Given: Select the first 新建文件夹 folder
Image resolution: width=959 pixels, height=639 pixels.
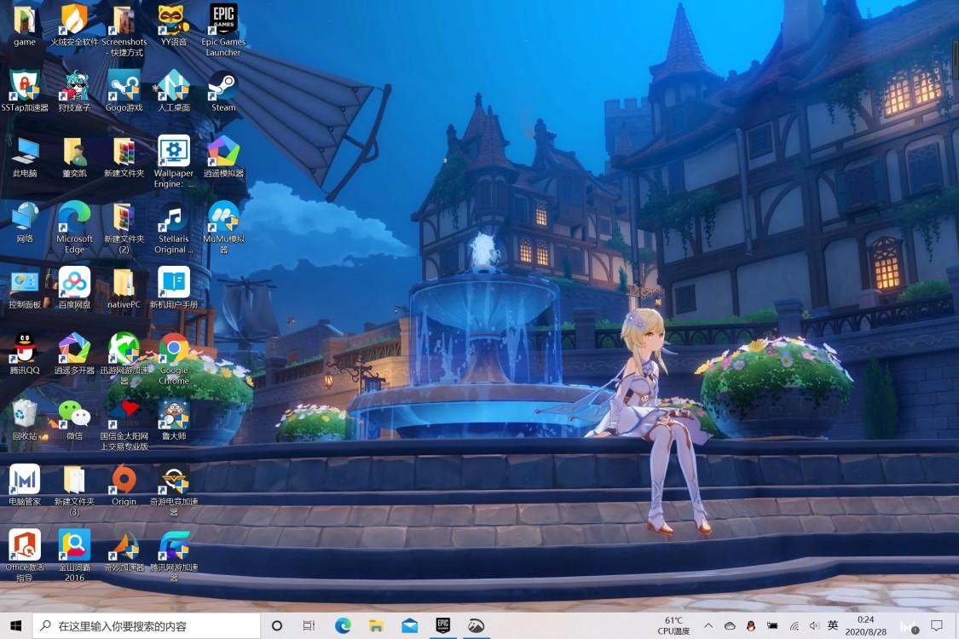Looking at the screenshot, I should click(x=124, y=157).
